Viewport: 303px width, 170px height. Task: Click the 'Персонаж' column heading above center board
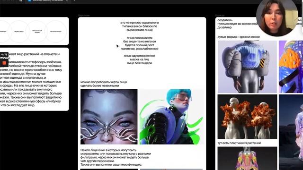84,15
